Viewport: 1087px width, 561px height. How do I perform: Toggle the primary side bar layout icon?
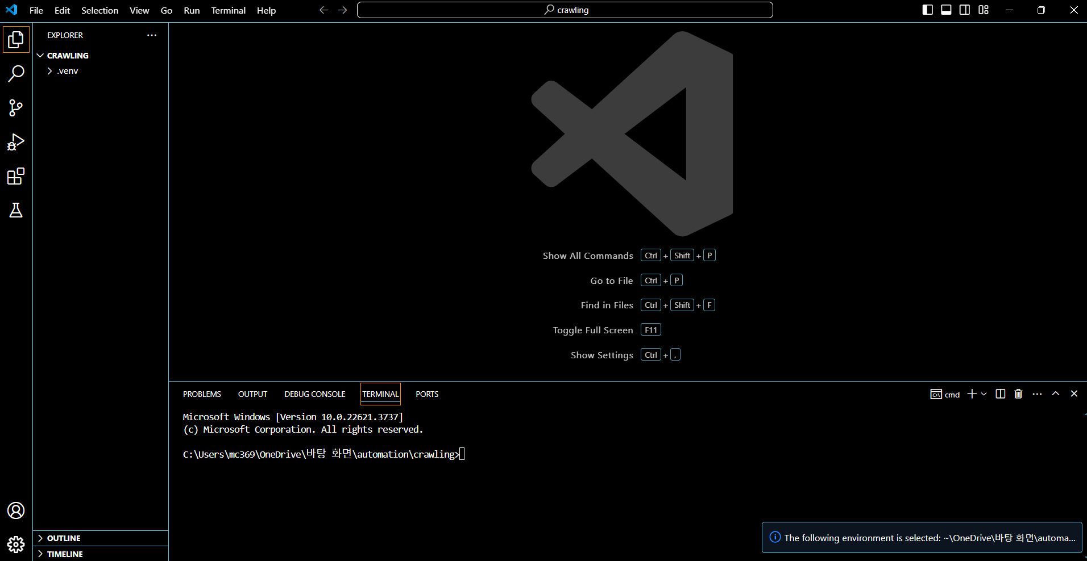[927, 10]
